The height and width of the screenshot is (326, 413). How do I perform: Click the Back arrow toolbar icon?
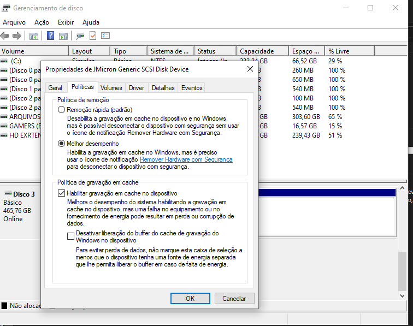coord(4,35)
